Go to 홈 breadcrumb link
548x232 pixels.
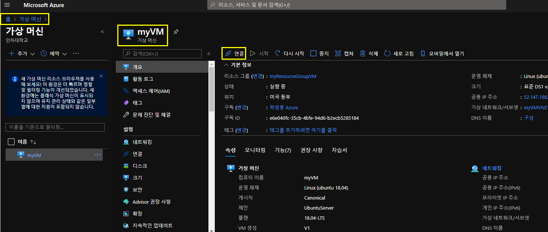(8, 19)
